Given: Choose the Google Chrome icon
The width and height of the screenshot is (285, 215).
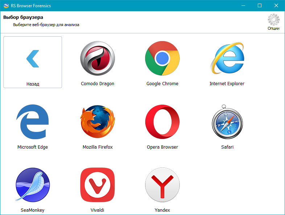Looking at the screenshot, I should tap(162, 58).
